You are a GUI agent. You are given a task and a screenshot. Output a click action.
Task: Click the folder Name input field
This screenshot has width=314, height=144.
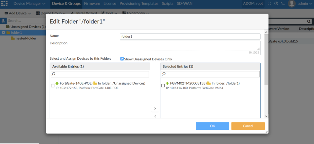click(x=190, y=36)
